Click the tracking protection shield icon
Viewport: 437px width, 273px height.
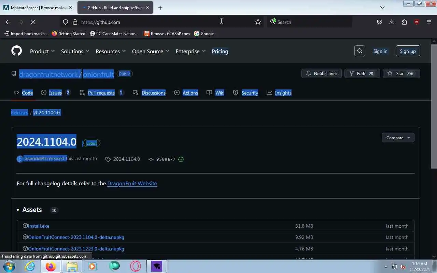(x=66, y=22)
